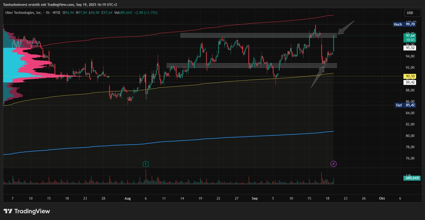Click the '26' date on time axis
The image size is (425, 220).
[x=364, y=198]
